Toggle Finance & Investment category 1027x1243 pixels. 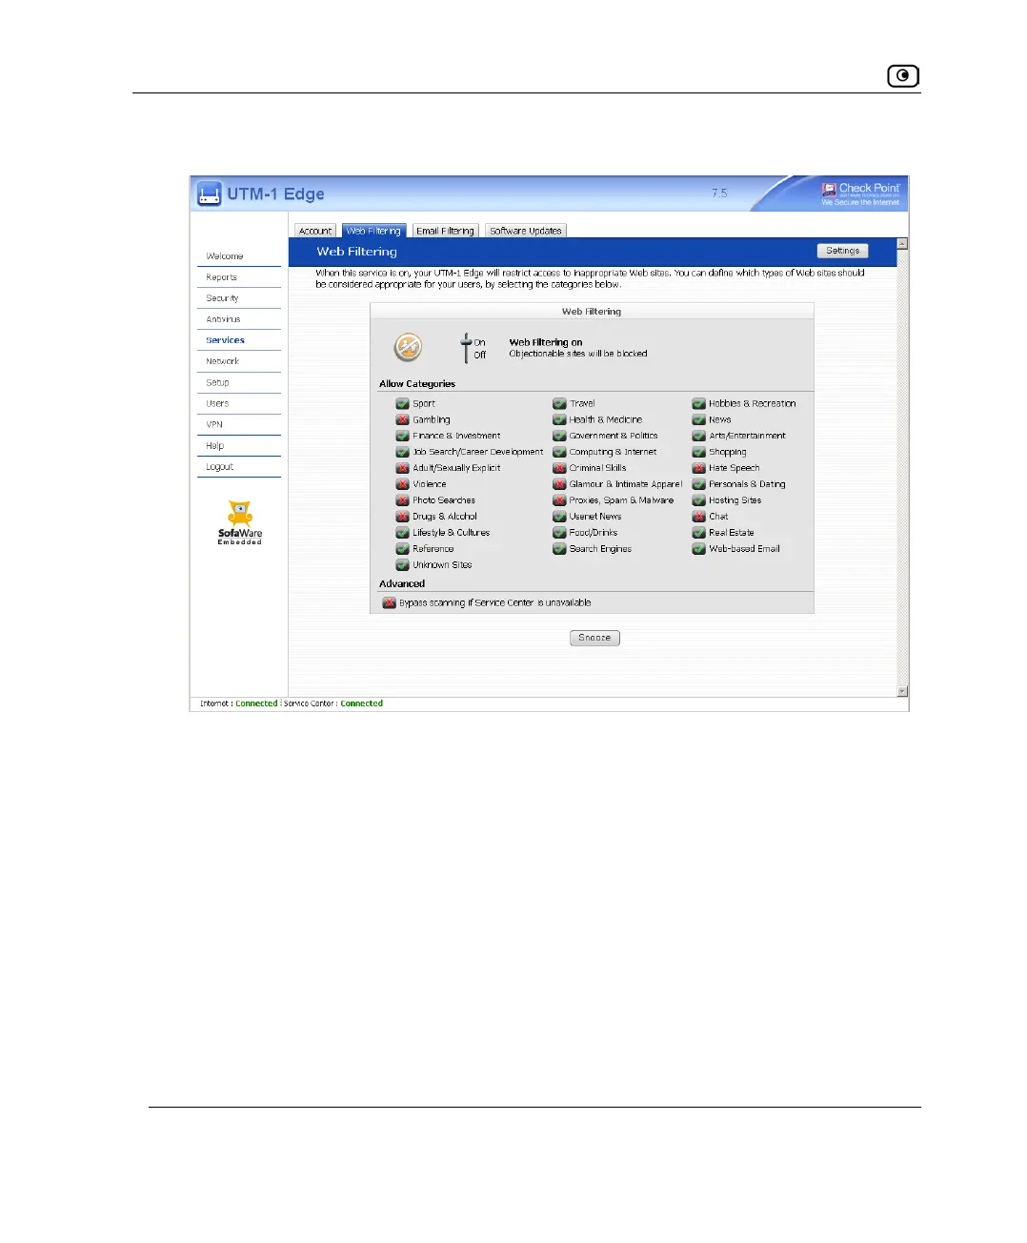pyautogui.click(x=402, y=436)
